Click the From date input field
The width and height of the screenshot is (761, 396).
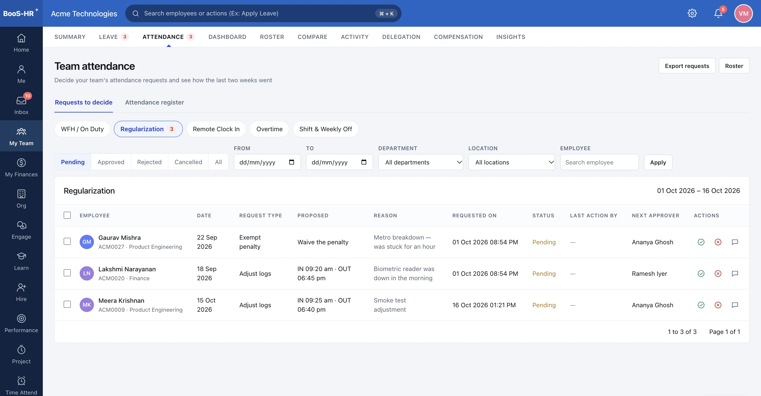[267, 162]
